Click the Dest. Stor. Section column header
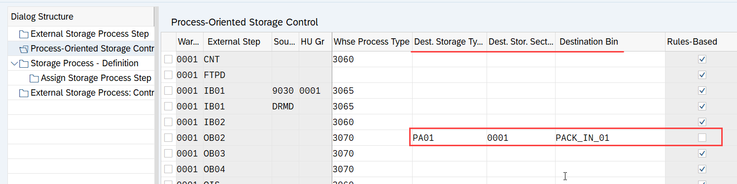Image resolution: width=737 pixels, height=184 pixels. tap(521, 42)
